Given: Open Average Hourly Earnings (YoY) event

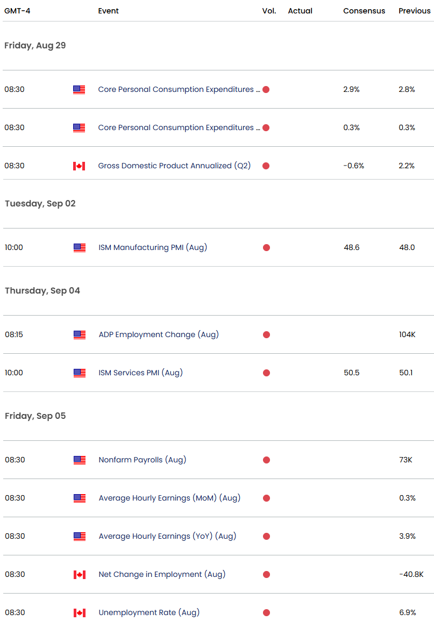Looking at the screenshot, I should [167, 536].
